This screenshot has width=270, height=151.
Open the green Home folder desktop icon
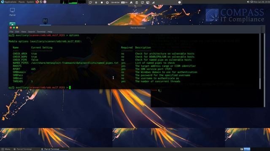pos(12,24)
